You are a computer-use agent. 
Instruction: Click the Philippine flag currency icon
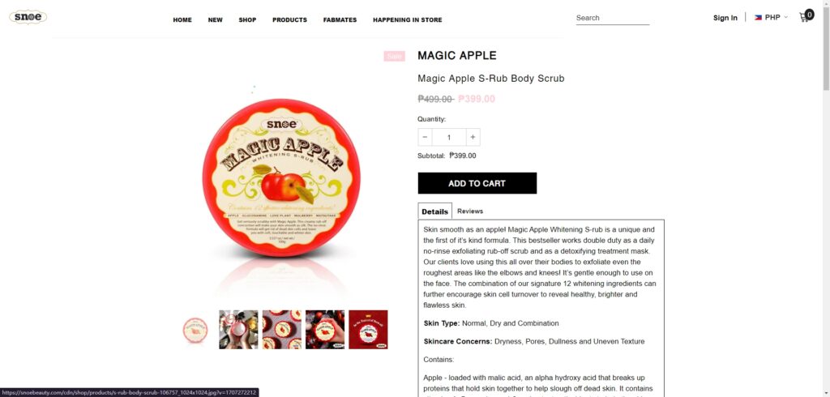click(758, 18)
